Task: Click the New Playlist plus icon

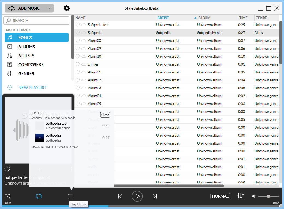Action: coord(9,88)
